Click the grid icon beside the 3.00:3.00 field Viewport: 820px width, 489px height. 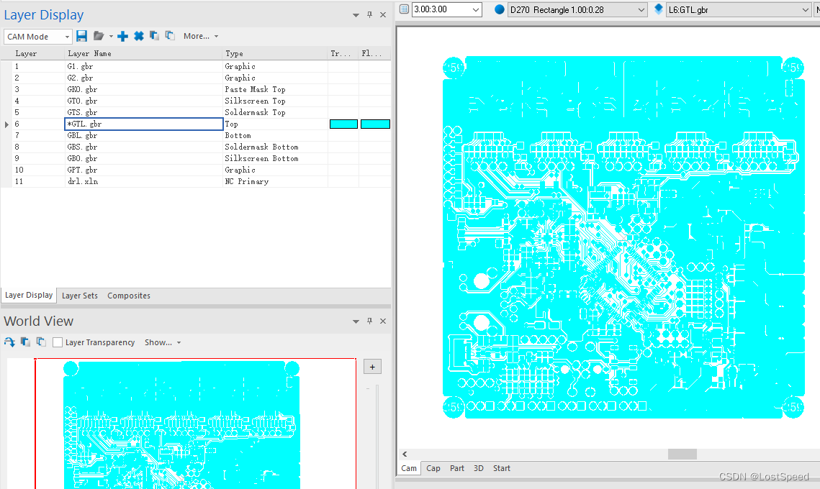[x=405, y=9]
